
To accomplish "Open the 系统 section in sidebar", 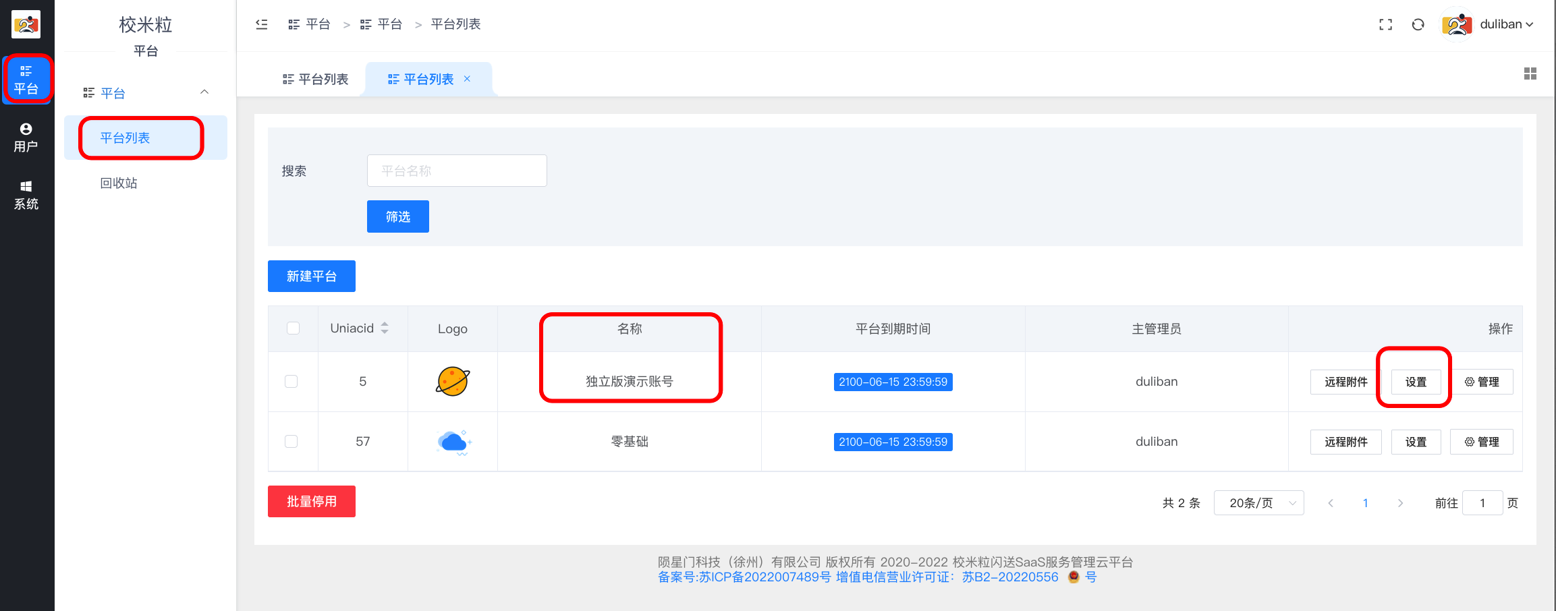I will coord(26,195).
